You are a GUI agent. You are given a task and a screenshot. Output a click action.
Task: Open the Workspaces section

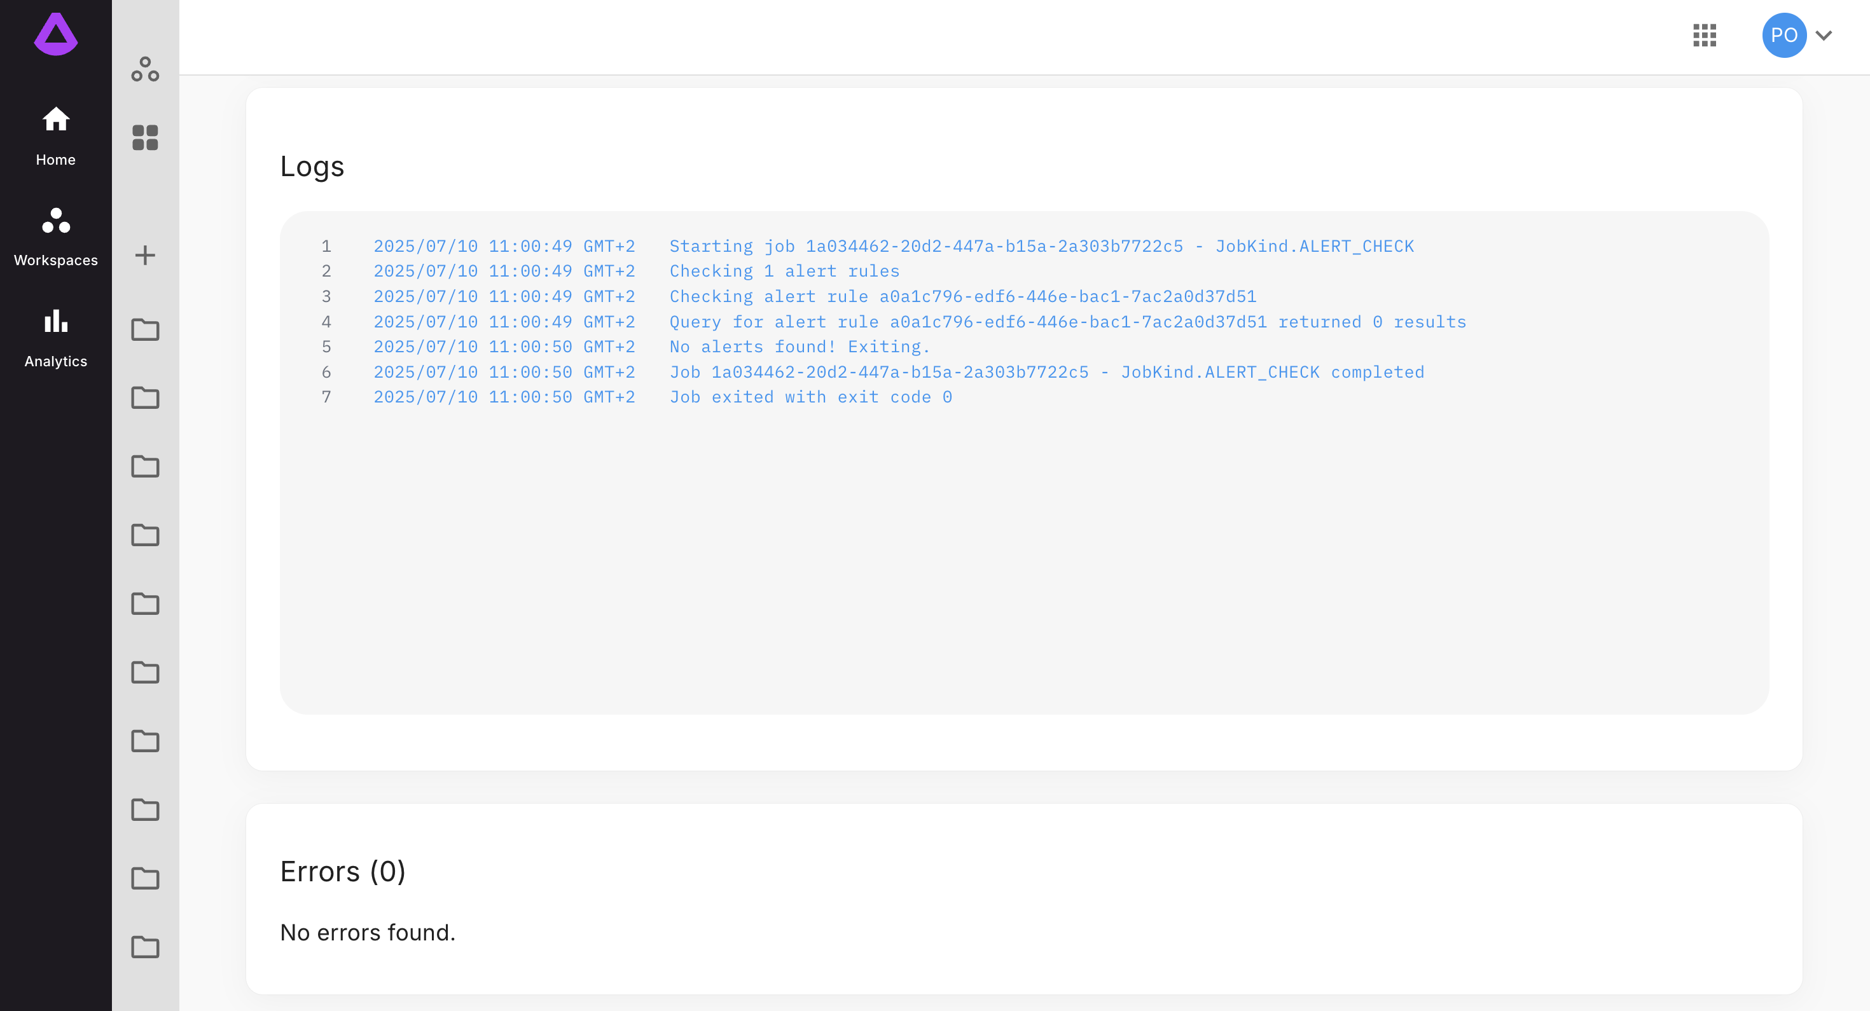[55, 237]
